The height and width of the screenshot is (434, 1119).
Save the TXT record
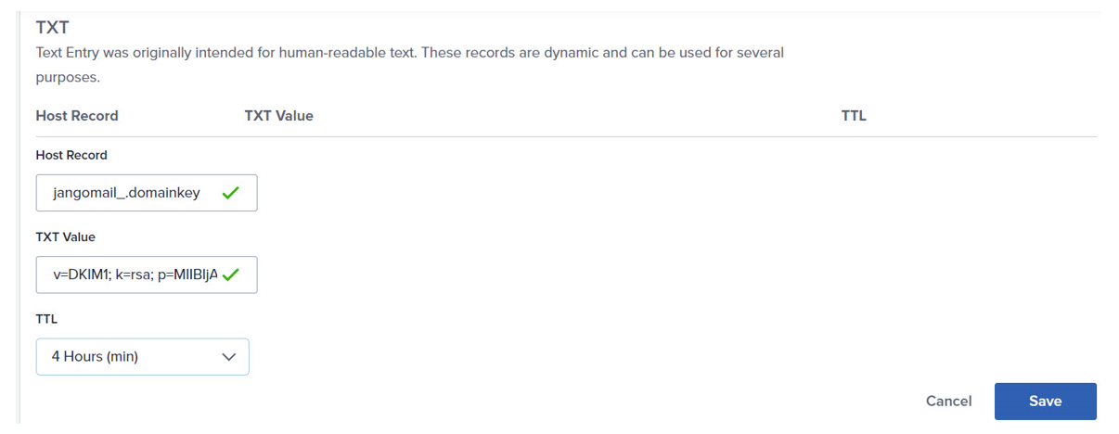pos(1045,401)
